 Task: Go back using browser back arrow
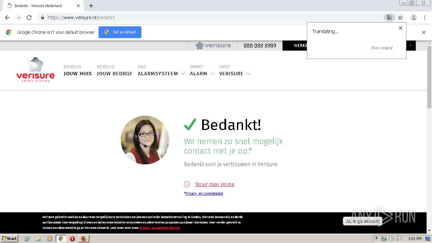click(x=7, y=18)
